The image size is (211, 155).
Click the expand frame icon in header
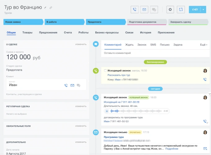point(181,10)
